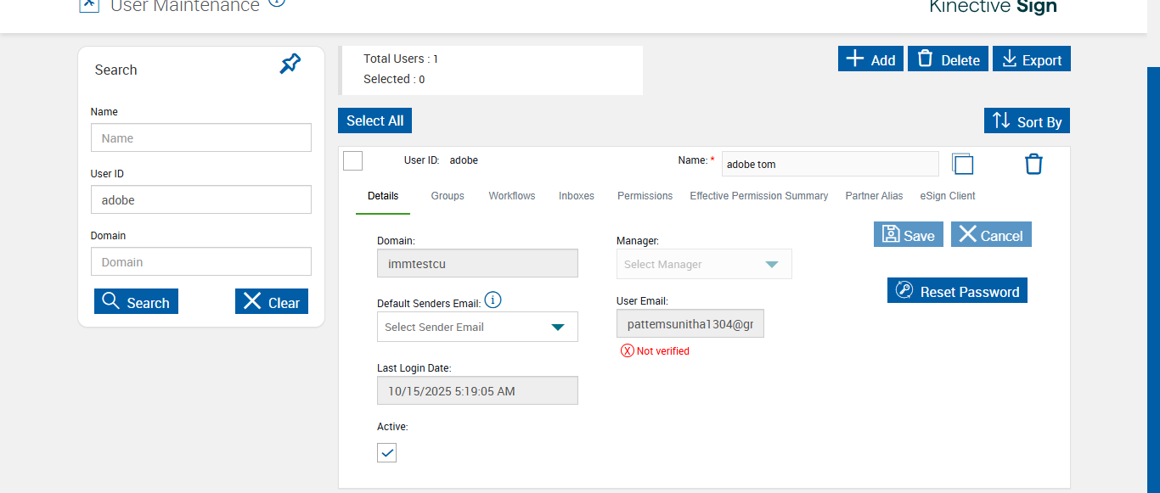Export the user list
1160x493 pixels.
click(x=1032, y=59)
